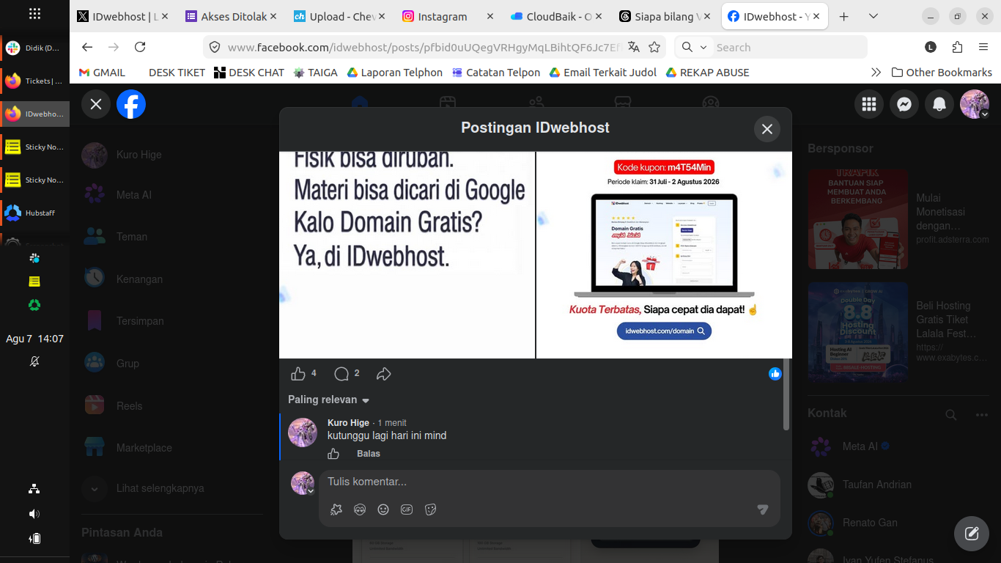Click the address bar showing facebook.com/idwebhost

(x=425, y=47)
